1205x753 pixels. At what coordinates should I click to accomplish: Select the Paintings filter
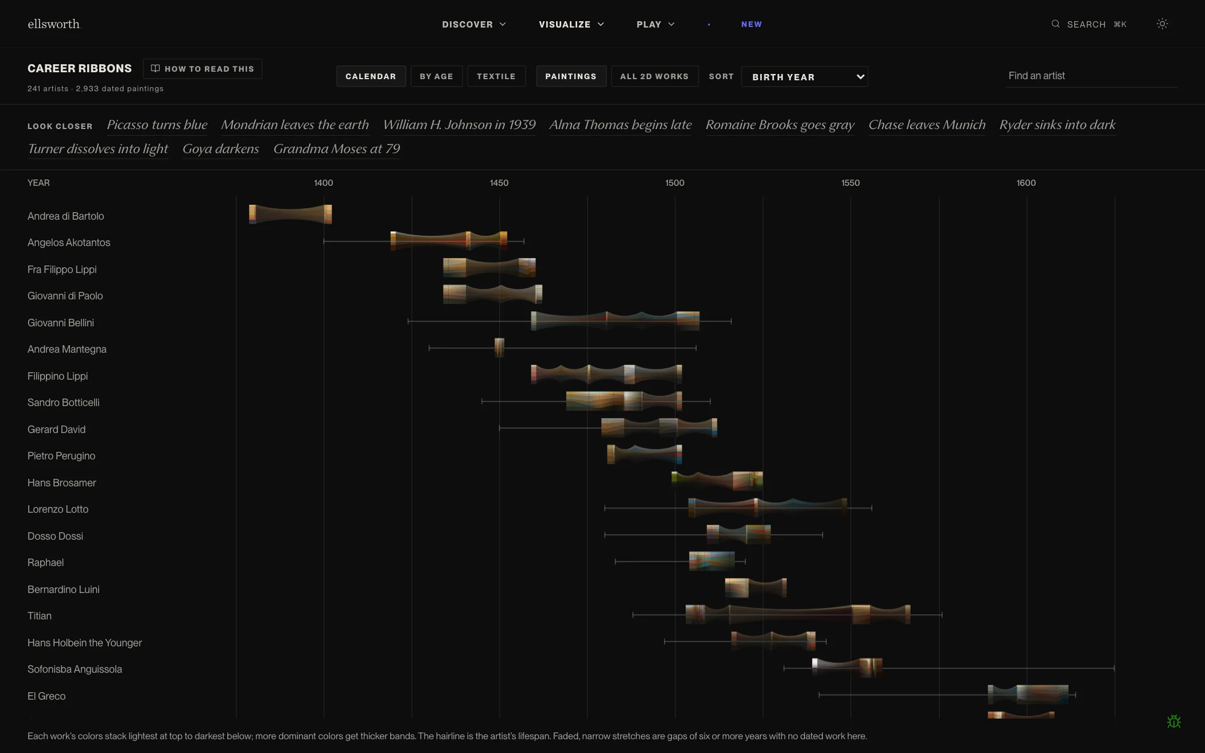pyautogui.click(x=571, y=76)
